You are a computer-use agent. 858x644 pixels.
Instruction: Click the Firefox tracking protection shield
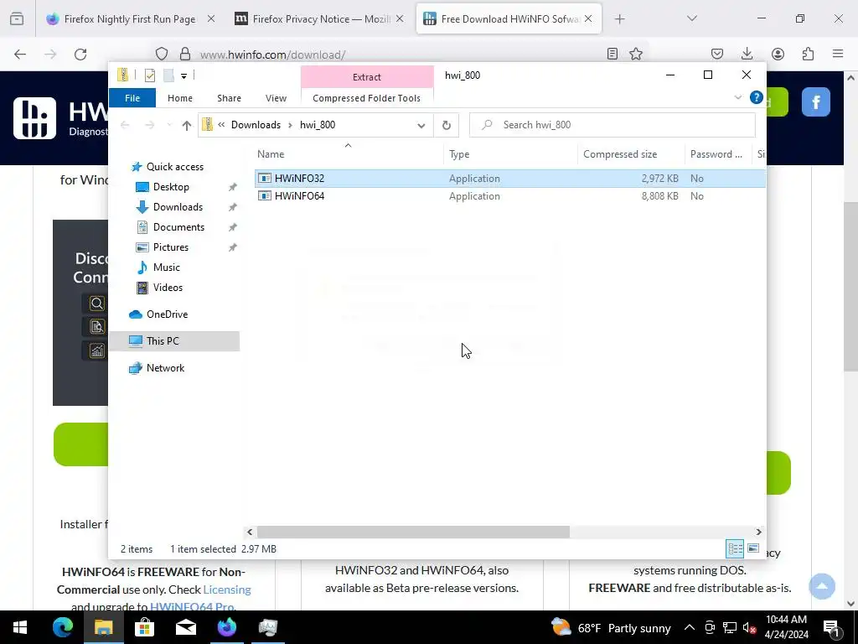(x=162, y=55)
